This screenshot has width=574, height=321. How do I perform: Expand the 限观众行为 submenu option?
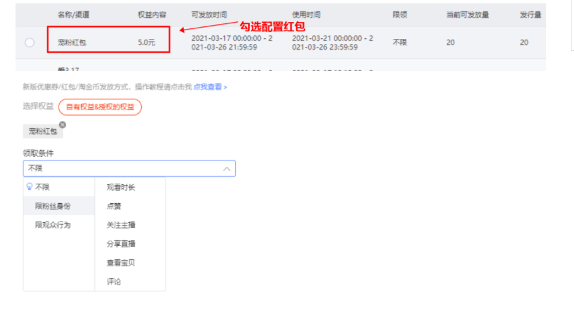click(53, 225)
